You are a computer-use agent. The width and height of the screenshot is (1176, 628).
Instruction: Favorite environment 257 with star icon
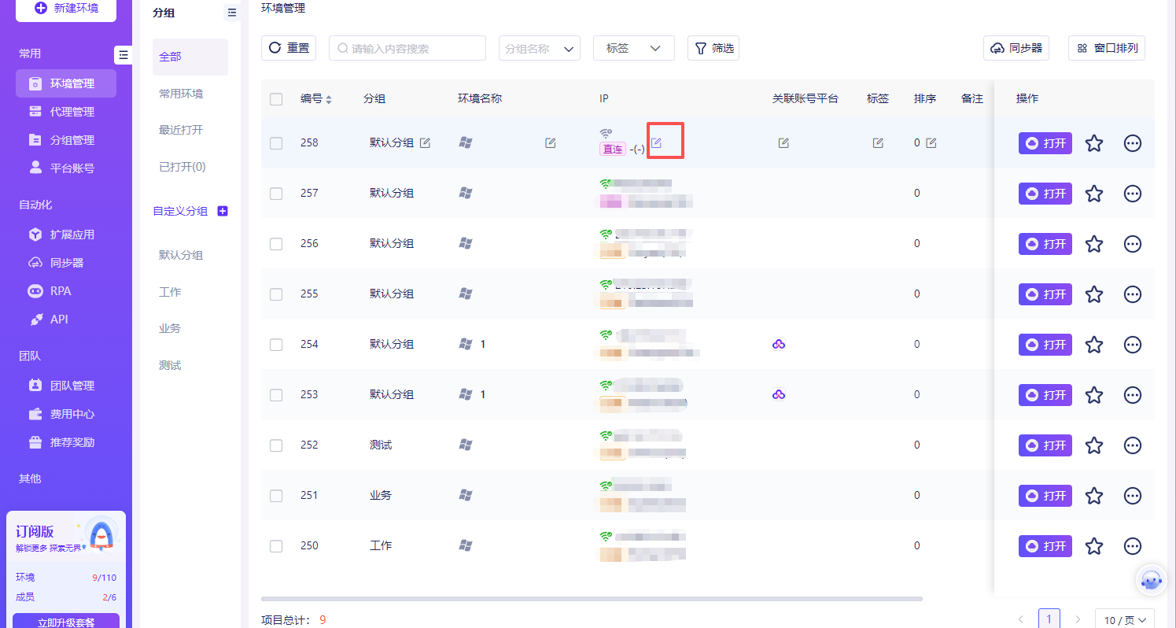coord(1094,194)
